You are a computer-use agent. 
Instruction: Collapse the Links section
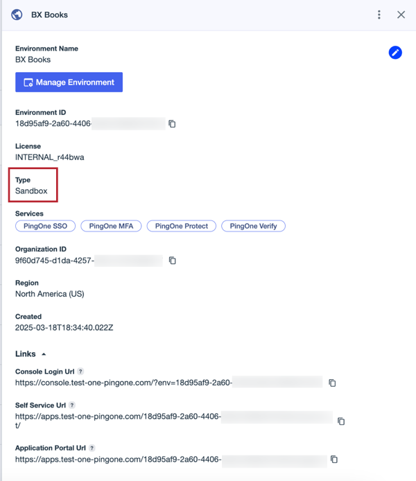pyautogui.click(x=44, y=354)
